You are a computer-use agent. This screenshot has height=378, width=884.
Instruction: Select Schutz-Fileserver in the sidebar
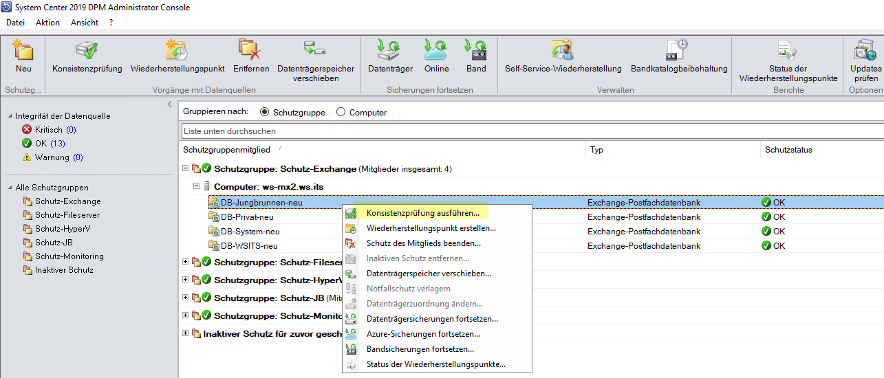(68, 215)
